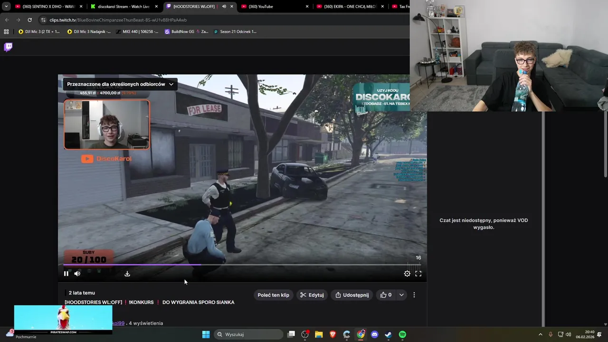Open the clip creator's username link
Image resolution: width=608 pixels, height=342 pixels.
pyautogui.click(x=118, y=323)
